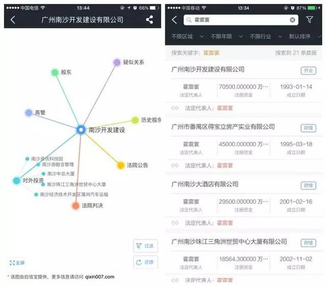The width and height of the screenshot is (326, 286).
Task: Open the 广州南沙大酒店有限公司 result
Action: (205, 184)
